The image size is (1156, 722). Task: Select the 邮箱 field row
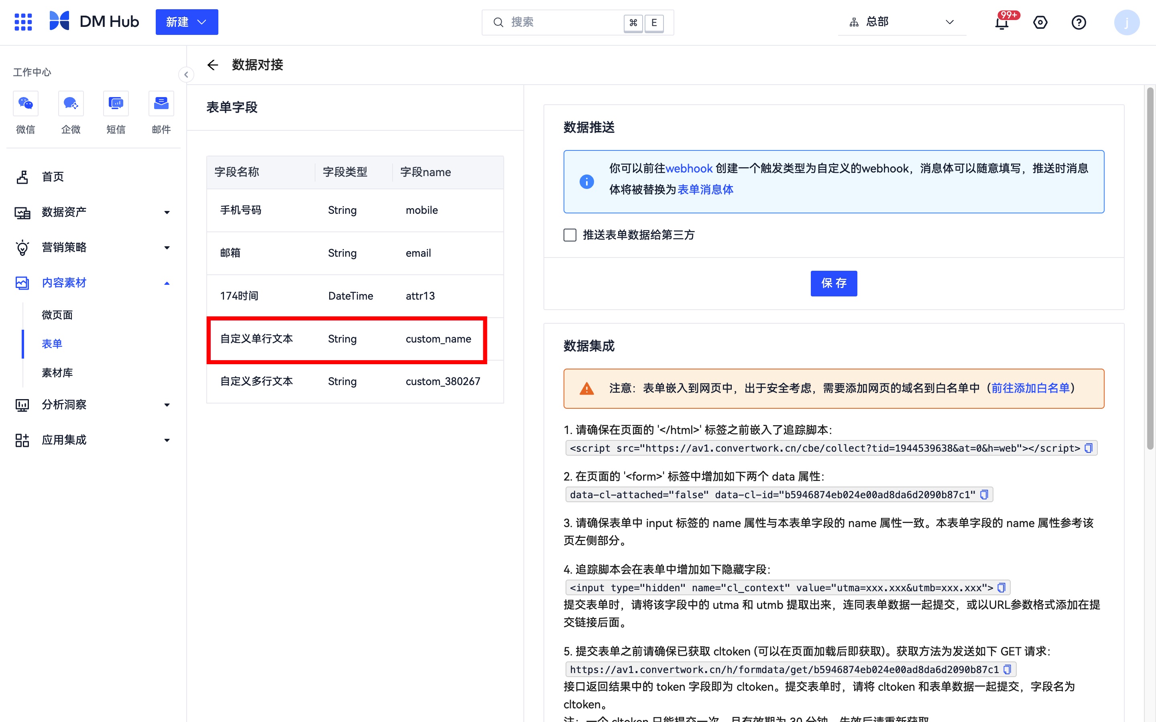[x=355, y=253]
